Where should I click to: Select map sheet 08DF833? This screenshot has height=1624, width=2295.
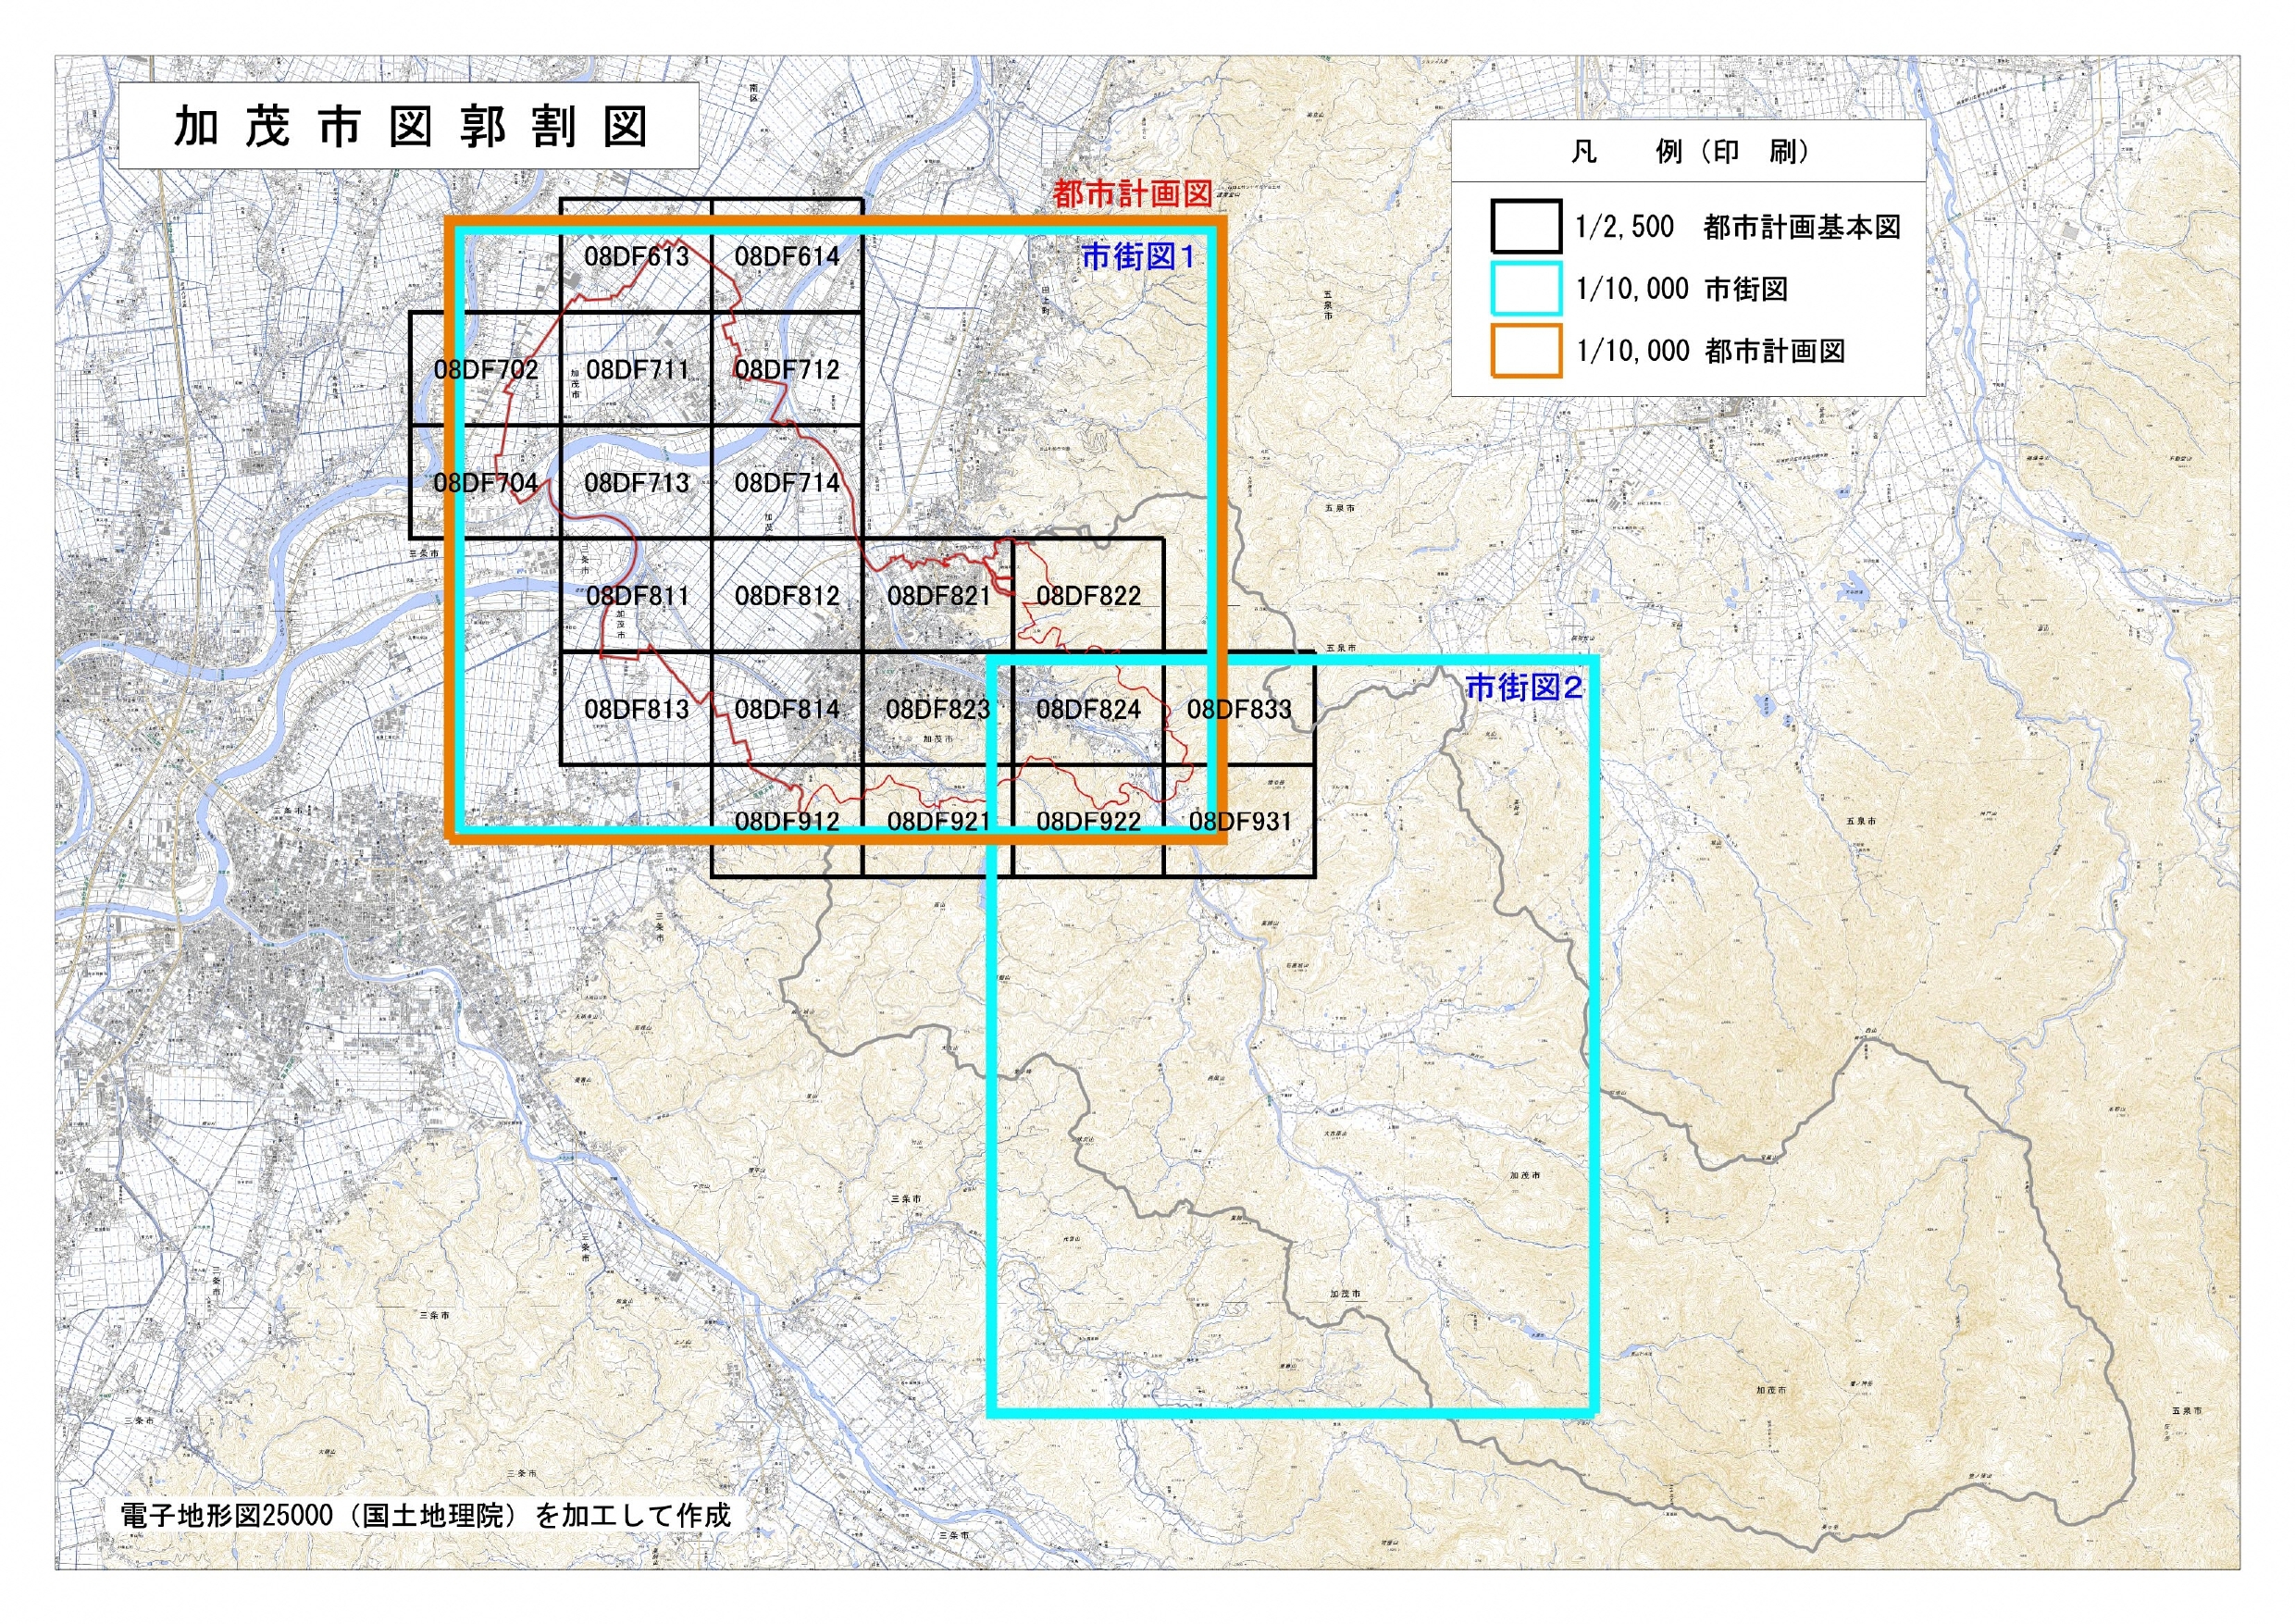click(x=1239, y=709)
